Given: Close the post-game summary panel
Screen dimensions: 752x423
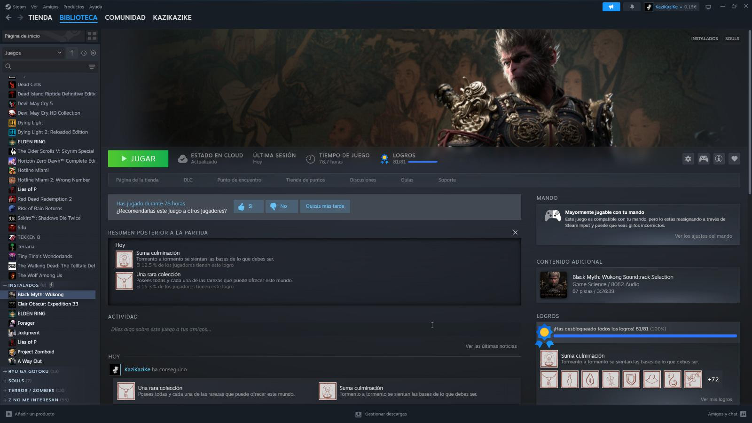Looking at the screenshot, I should click(515, 233).
